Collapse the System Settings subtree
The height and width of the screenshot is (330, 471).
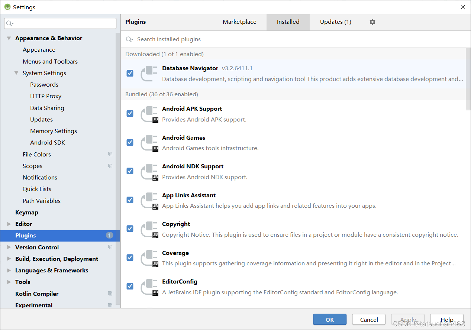(x=16, y=73)
